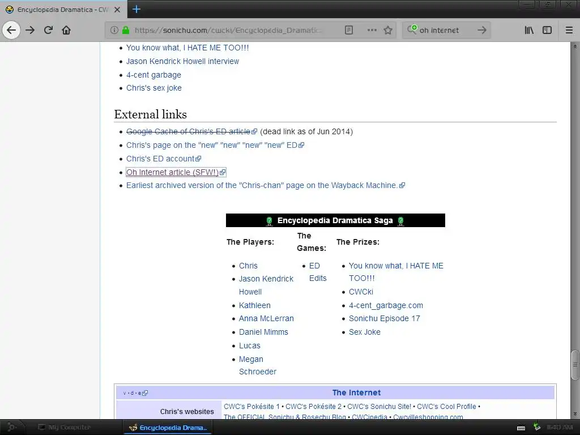Open the browser home page
580x435 pixels.
[x=66, y=30]
